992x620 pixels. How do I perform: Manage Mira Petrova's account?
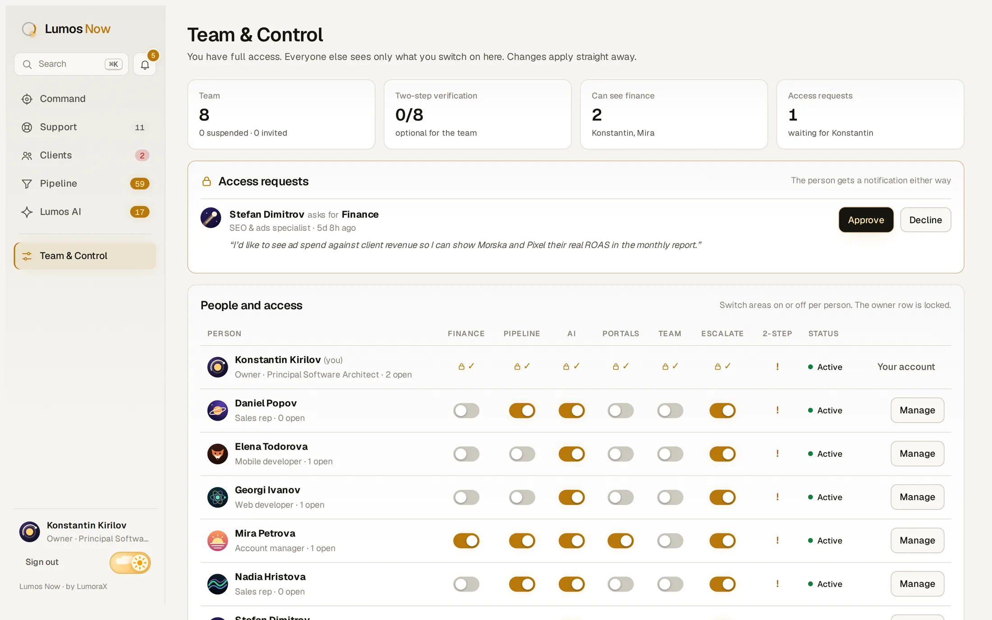917,540
